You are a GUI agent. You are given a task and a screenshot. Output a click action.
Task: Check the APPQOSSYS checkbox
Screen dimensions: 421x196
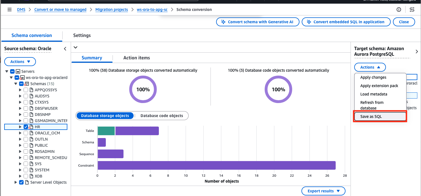(26, 90)
